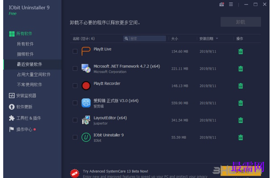The height and width of the screenshot is (178, 271).
Task: Check the box for 爱剪辑 正式版 V3.0
Action: [75, 103]
